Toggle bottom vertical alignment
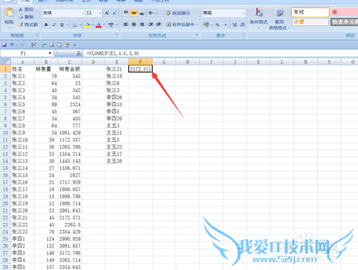 142,13
